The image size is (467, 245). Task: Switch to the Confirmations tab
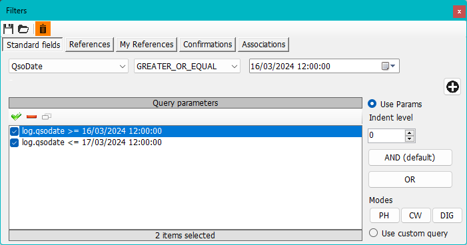pyautogui.click(x=207, y=45)
